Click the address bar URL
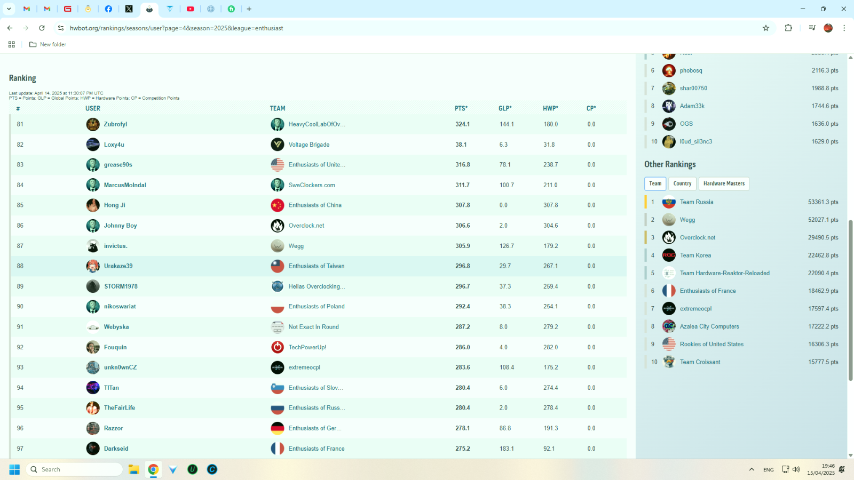This screenshot has height=480, width=854. coord(176,28)
